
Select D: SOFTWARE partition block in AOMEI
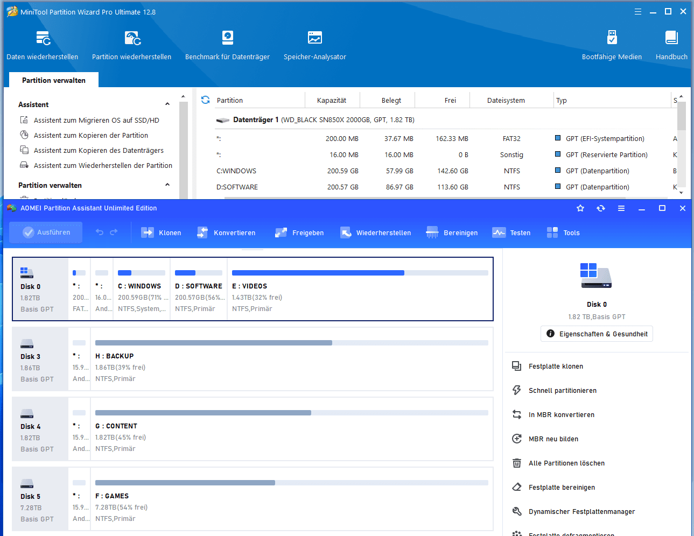[x=199, y=289]
